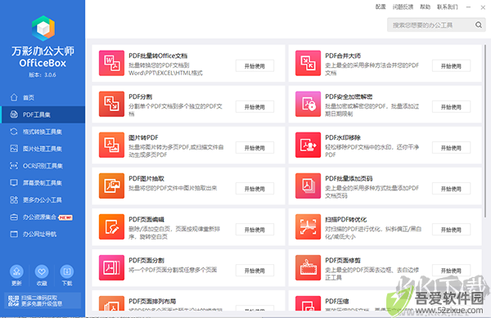
Task: Open 图片处理工具集 in the sidebar
Action: click(x=43, y=149)
